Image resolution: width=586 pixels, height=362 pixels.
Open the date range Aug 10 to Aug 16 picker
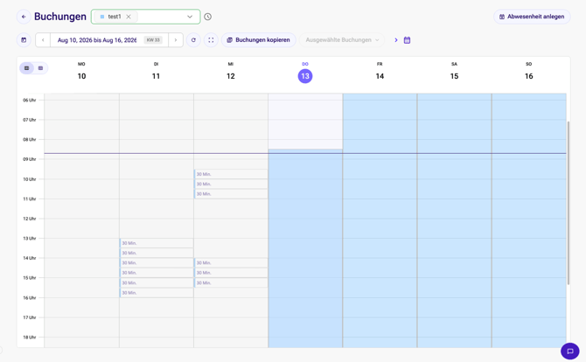coord(97,40)
